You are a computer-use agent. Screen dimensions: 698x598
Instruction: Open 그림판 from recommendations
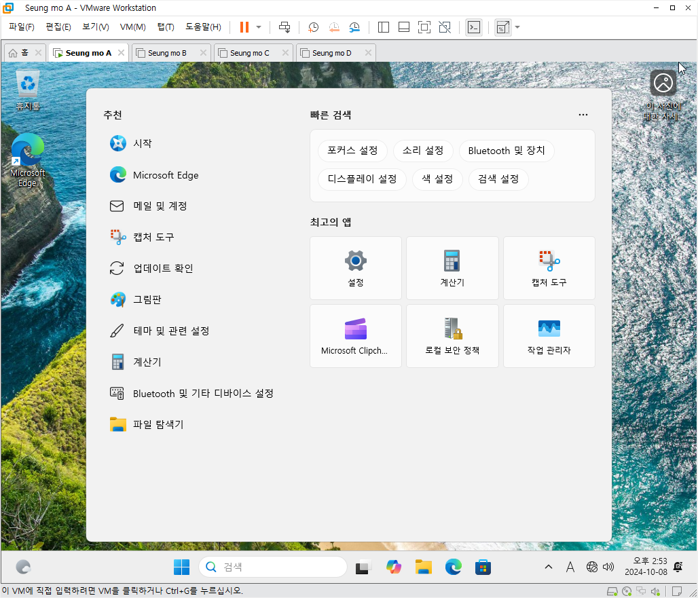(136, 299)
